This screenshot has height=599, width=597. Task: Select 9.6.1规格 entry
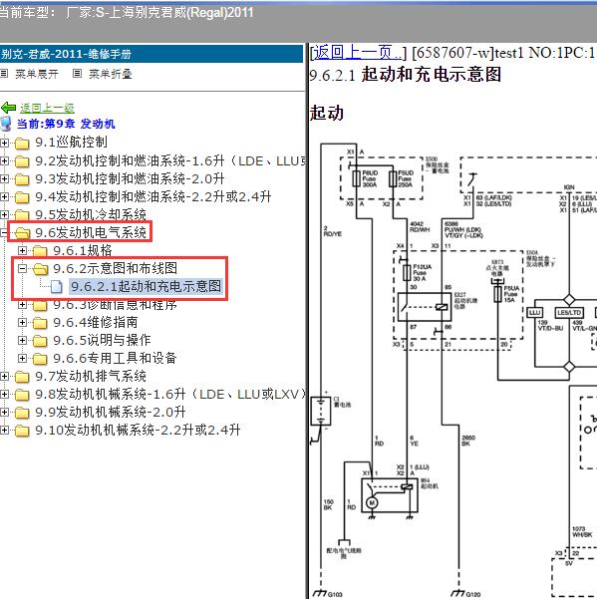[83, 250]
